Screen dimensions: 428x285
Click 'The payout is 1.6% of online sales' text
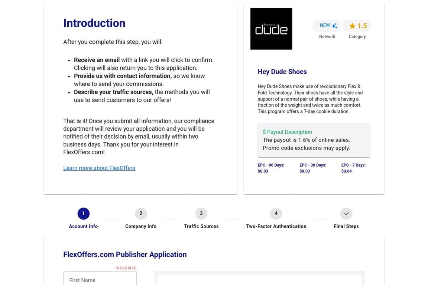[306, 140]
